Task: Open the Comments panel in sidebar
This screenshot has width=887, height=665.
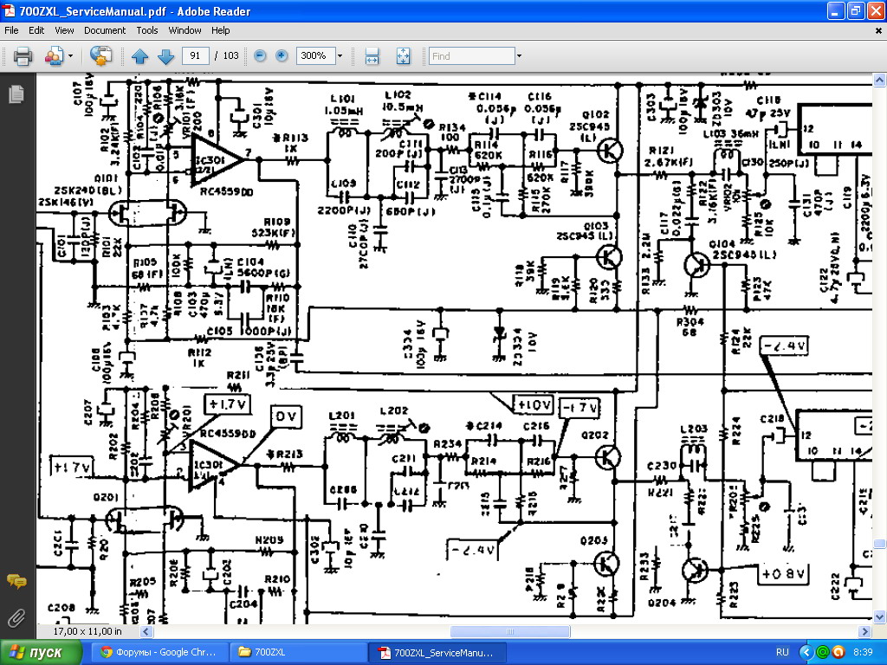Action: tap(16, 581)
